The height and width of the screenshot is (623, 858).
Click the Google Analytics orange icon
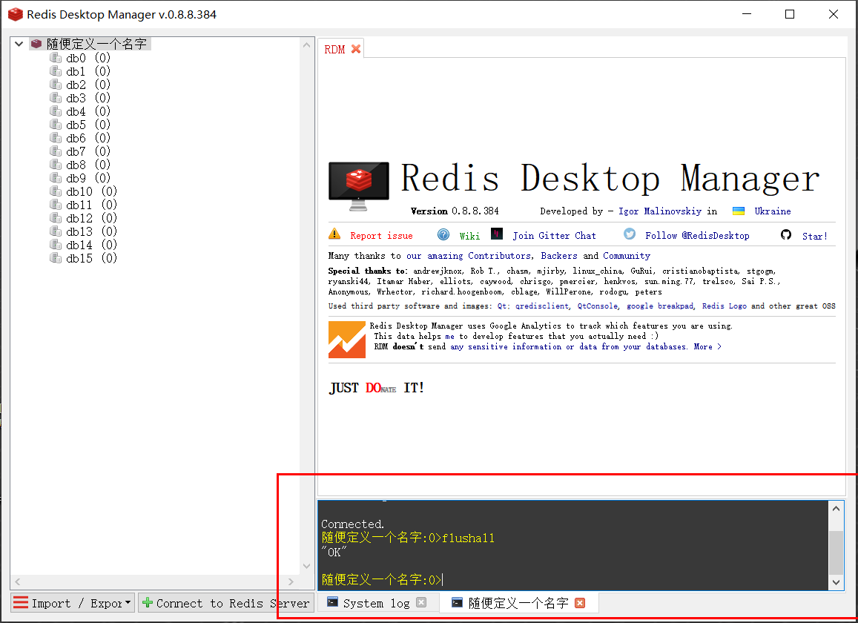coord(347,340)
